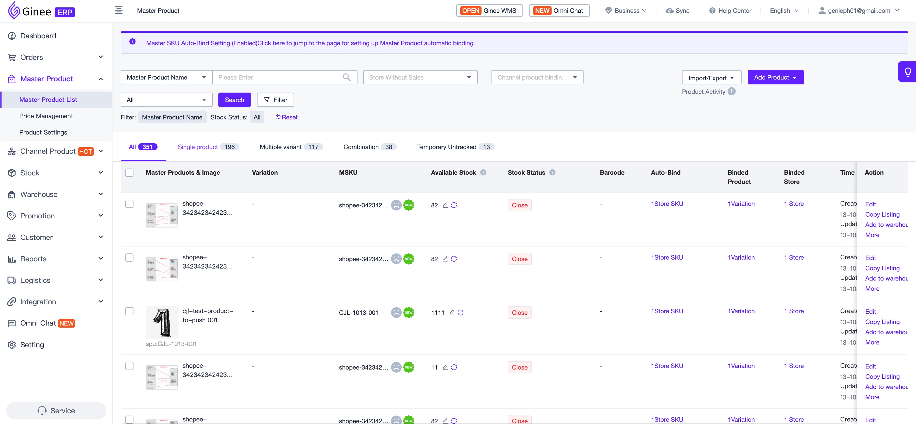Check the first shopee product row checkbox

click(x=129, y=204)
